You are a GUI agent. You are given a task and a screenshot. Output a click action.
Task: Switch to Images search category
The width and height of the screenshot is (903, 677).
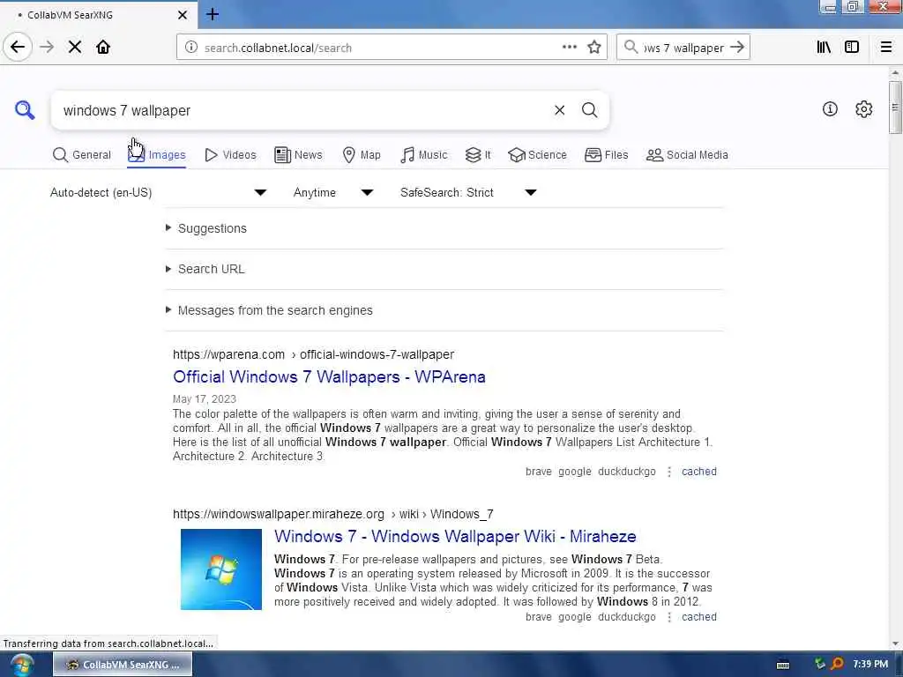(x=157, y=155)
